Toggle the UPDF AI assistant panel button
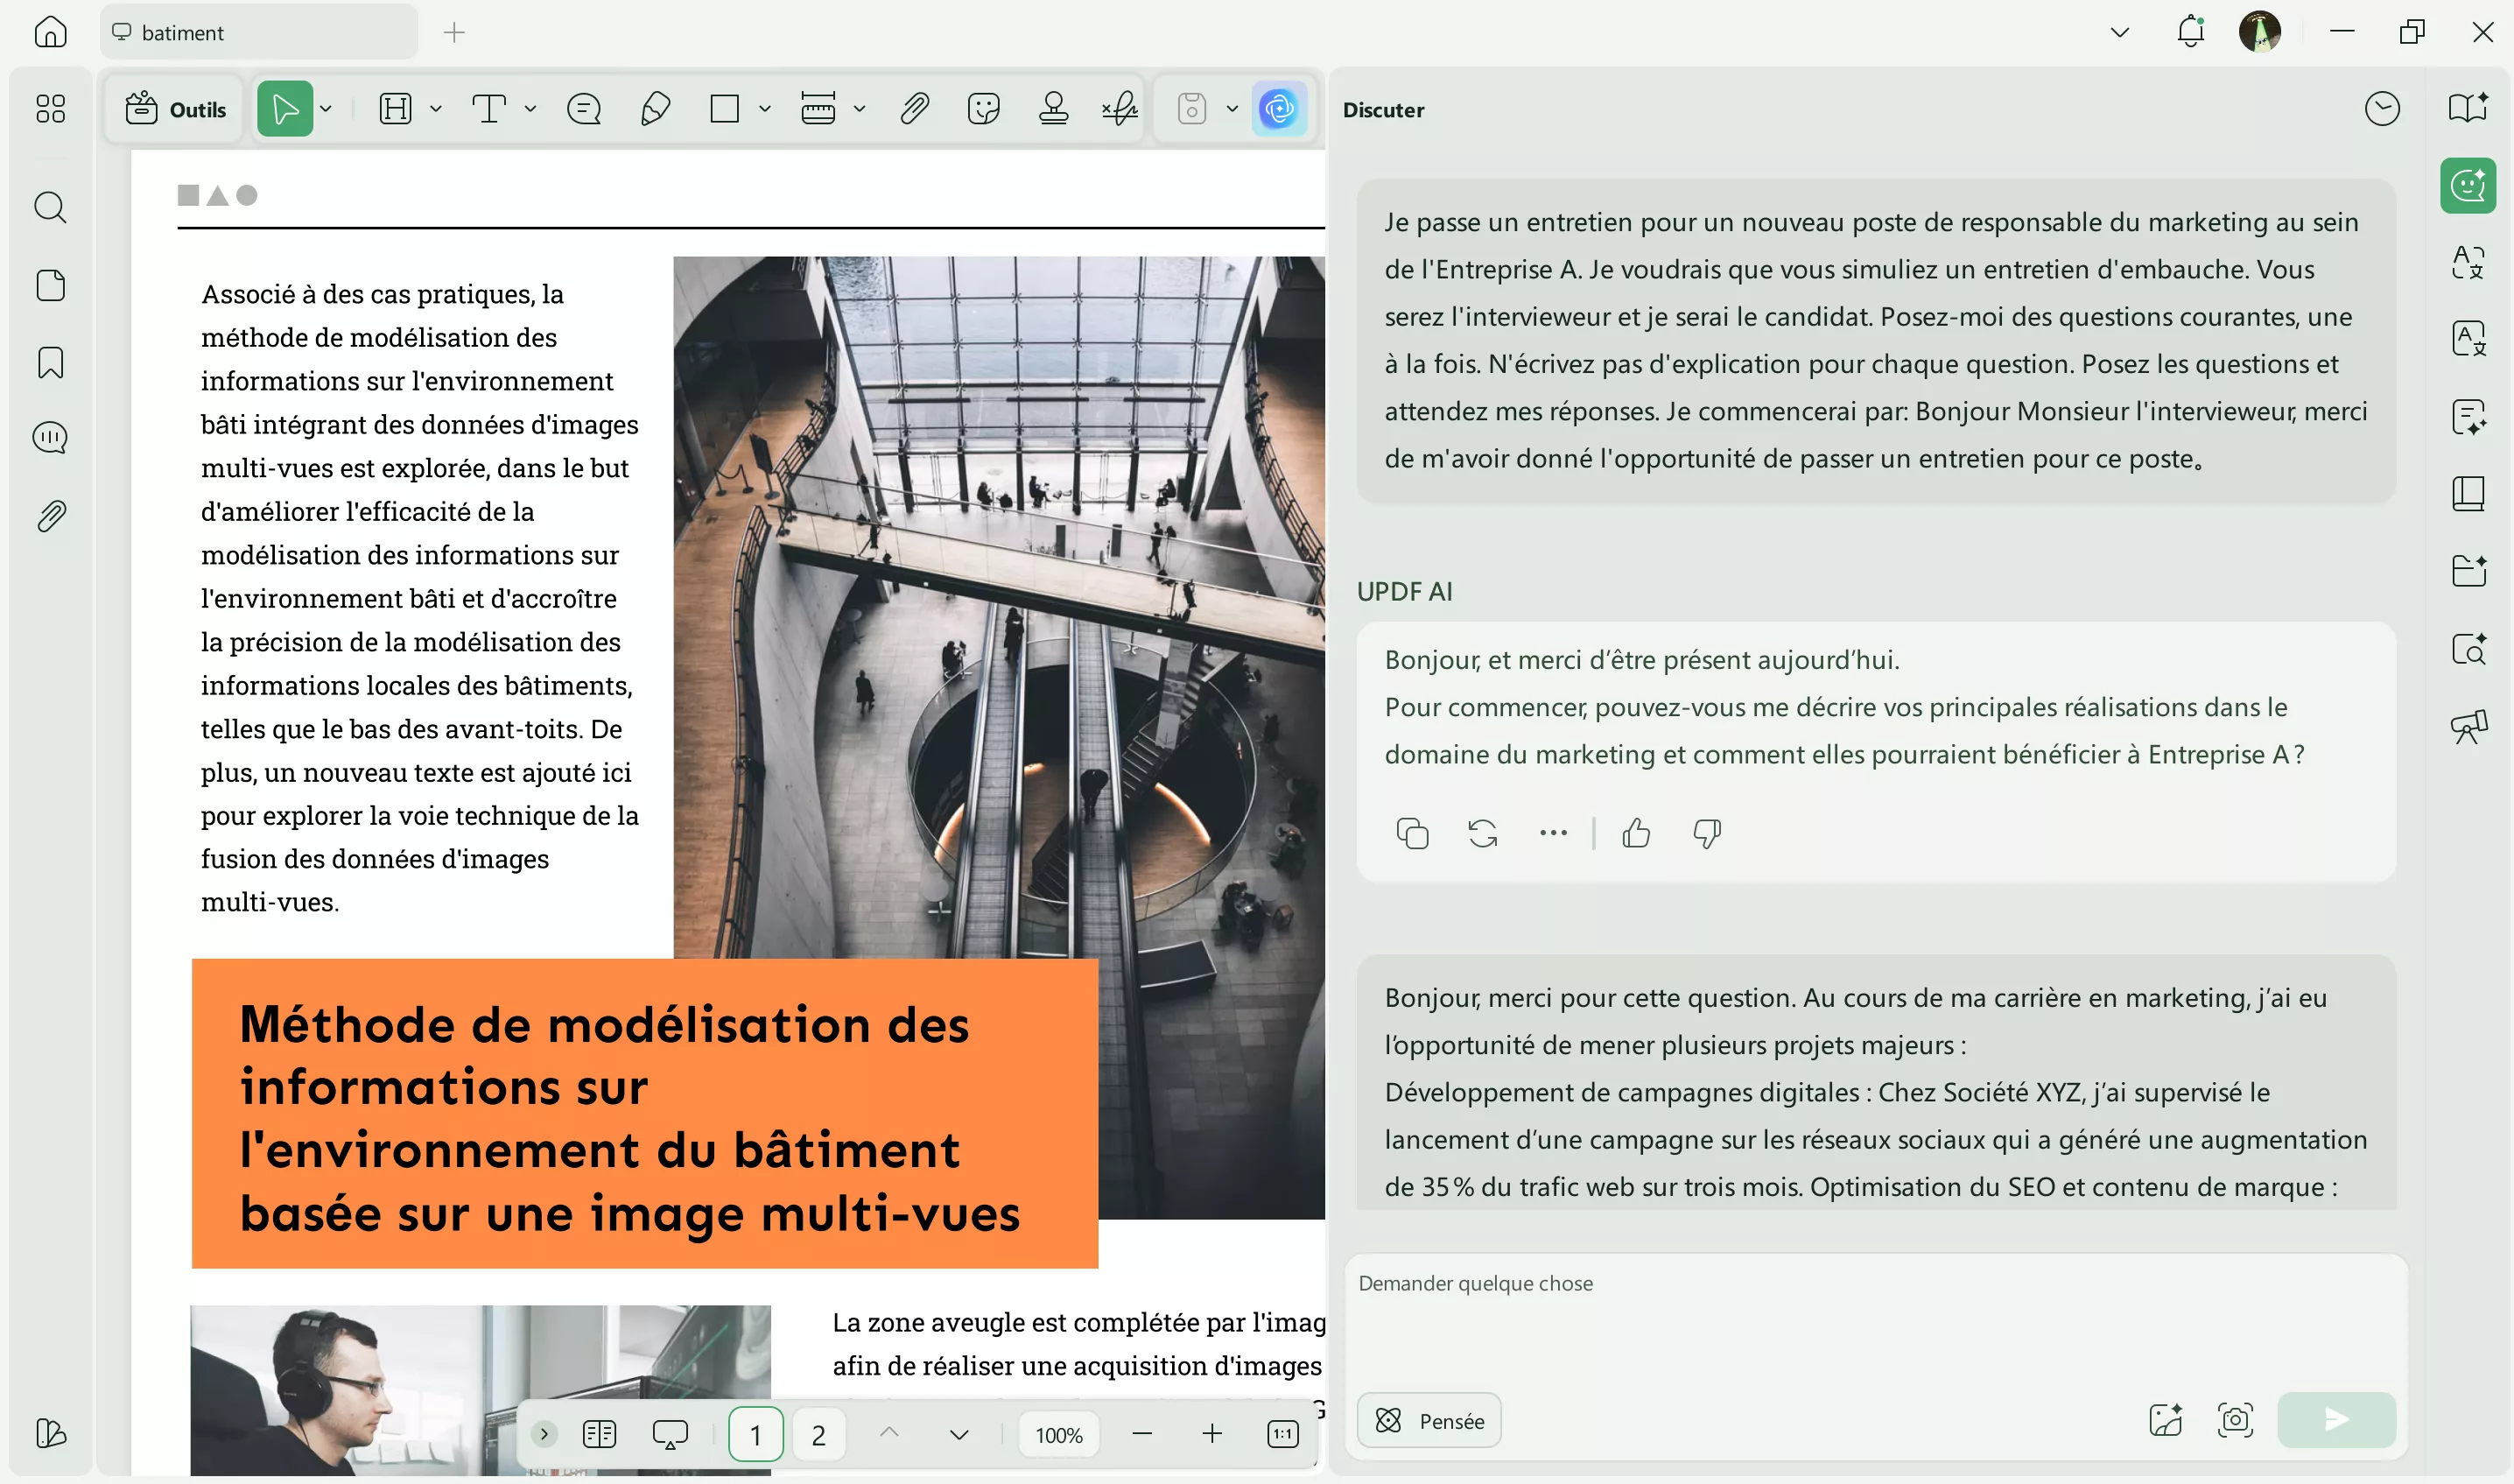 tap(1280, 108)
